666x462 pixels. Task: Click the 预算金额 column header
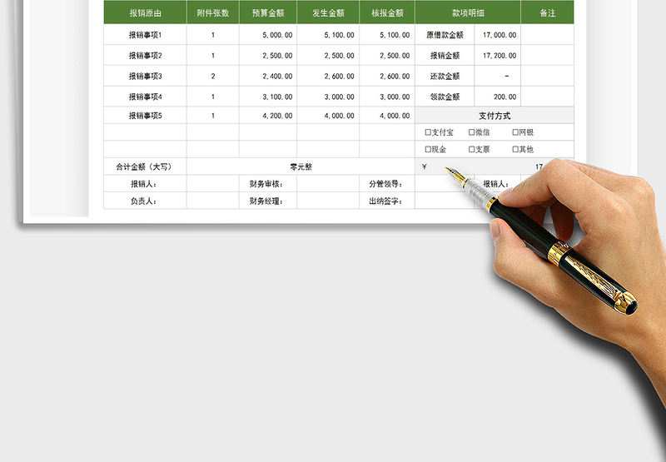coord(268,14)
